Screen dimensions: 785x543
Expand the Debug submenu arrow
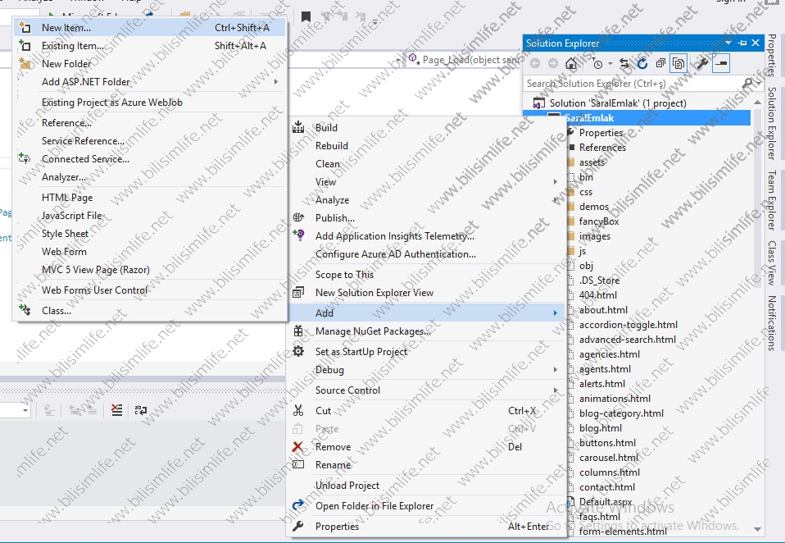(x=556, y=370)
